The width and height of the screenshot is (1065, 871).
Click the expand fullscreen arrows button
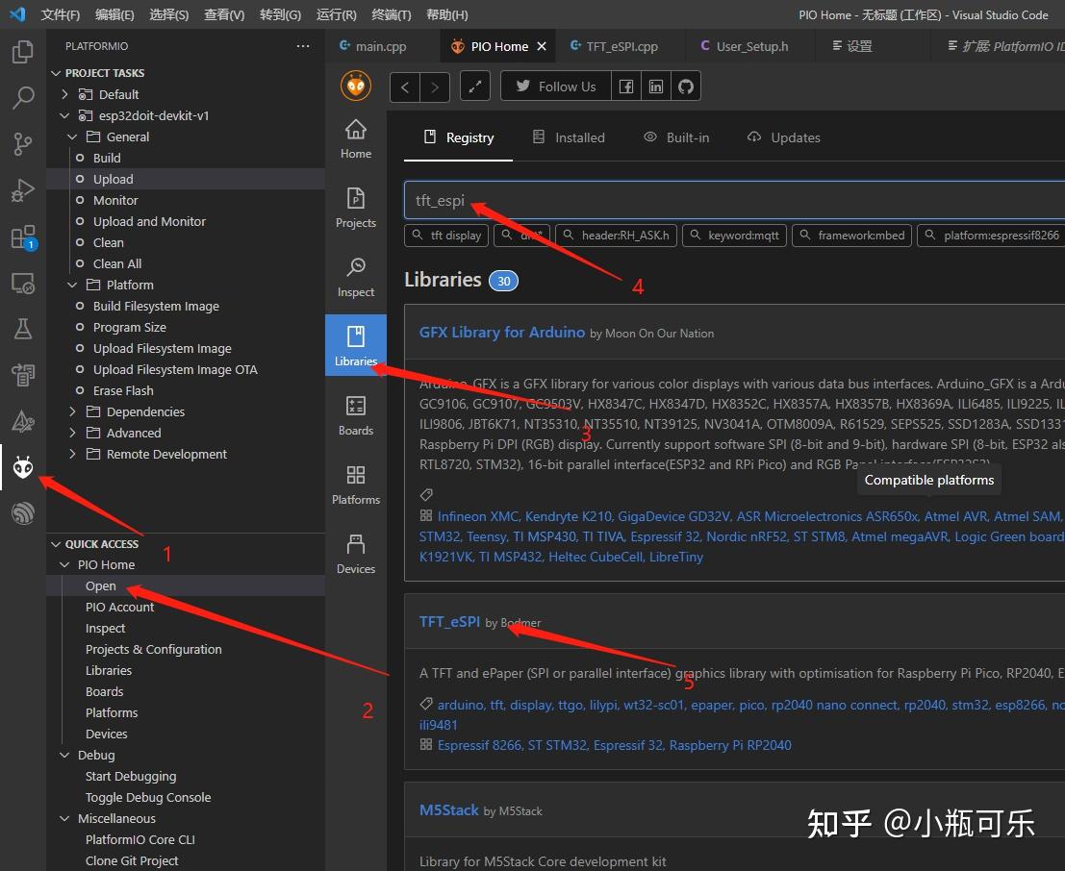pos(474,87)
